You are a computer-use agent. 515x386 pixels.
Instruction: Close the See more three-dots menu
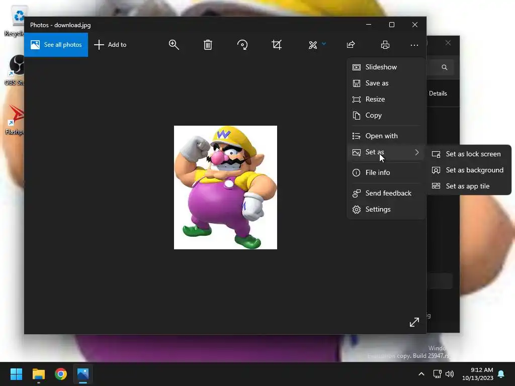[414, 45]
